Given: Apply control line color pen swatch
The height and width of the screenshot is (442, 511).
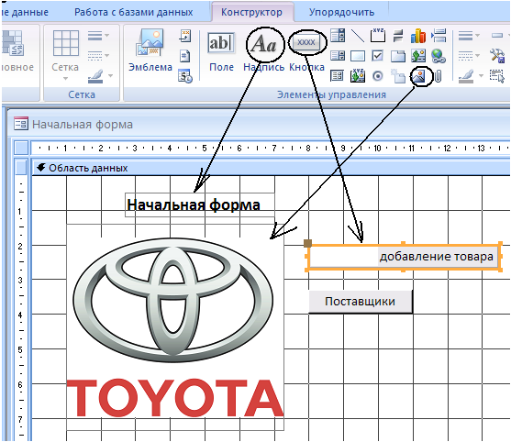Looking at the screenshot, I should [x=466, y=76].
